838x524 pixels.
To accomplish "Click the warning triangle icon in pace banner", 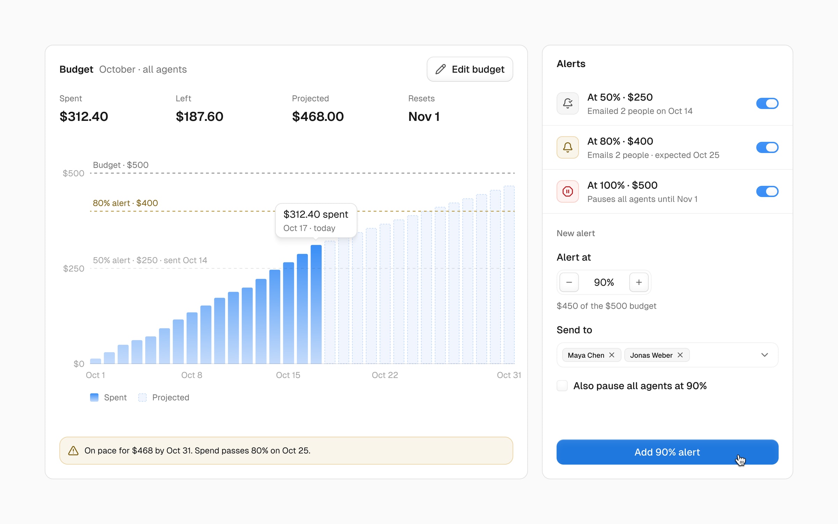I will [x=73, y=451].
